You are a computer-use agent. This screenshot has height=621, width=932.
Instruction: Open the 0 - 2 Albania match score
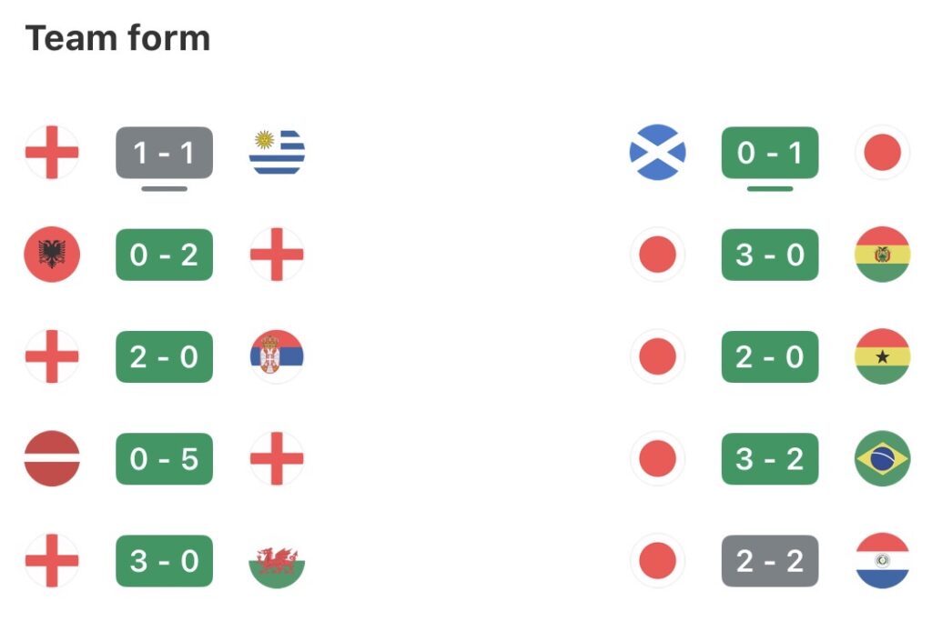tap(164, 255)
